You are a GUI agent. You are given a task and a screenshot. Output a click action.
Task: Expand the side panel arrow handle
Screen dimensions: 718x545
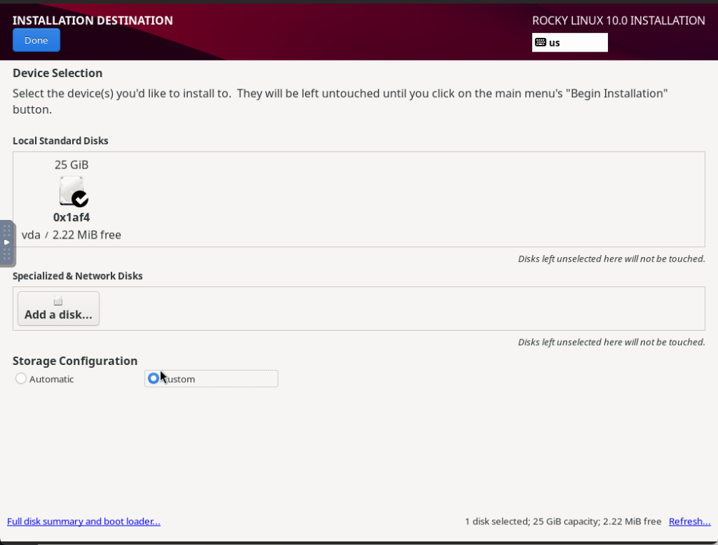[x=7, y=243]
